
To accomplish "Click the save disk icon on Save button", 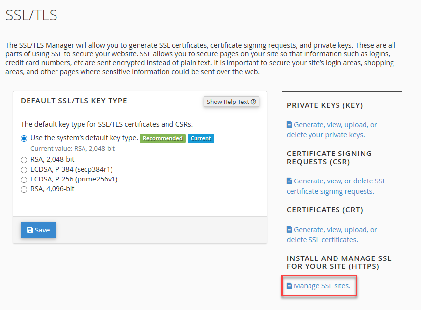I will pos(29,230).
